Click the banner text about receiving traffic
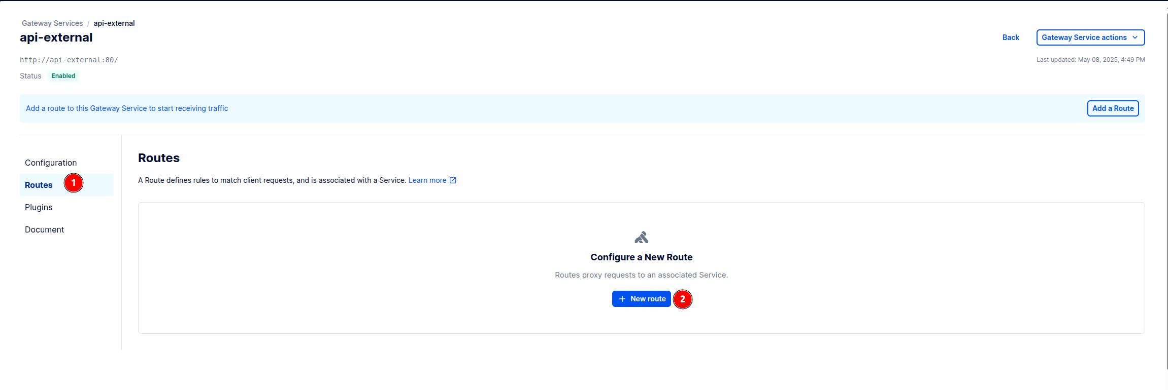The image size is (1168, 390). (x=127, y=108)
